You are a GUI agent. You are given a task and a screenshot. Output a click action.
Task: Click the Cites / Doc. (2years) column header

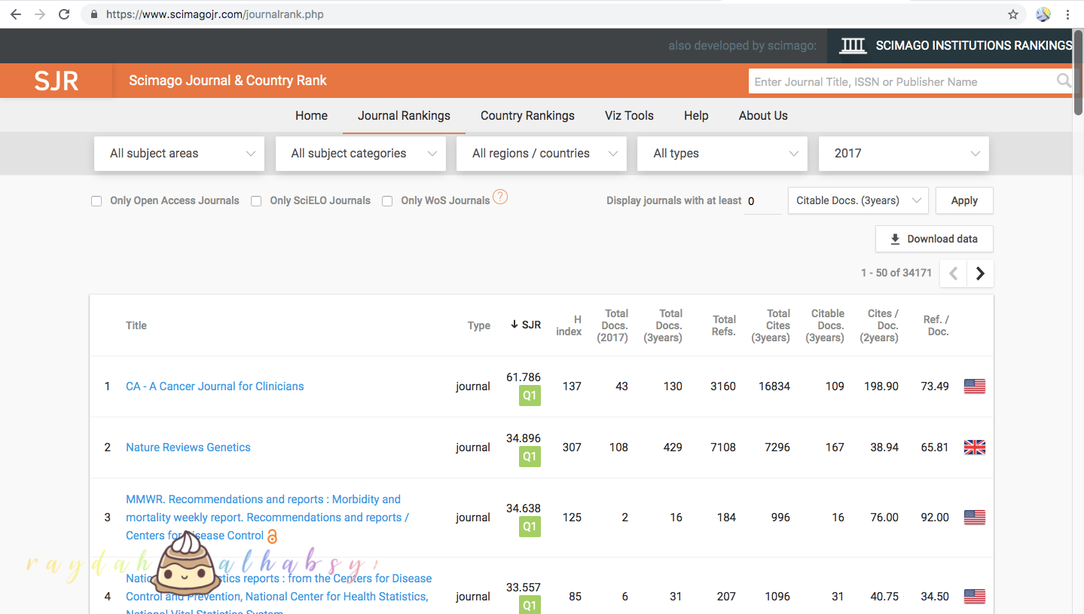coord(879,325)
